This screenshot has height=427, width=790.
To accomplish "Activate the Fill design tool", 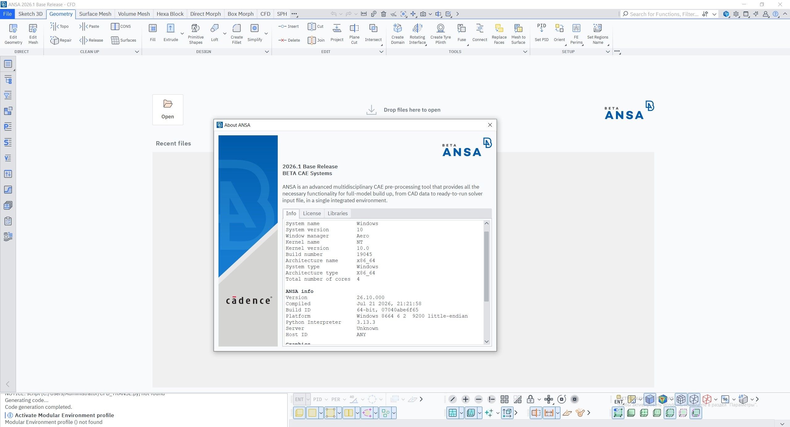I will (x=152, y=33).
